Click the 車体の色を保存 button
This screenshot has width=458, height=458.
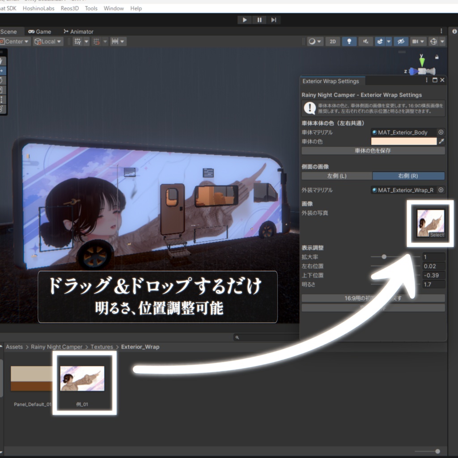373,151
